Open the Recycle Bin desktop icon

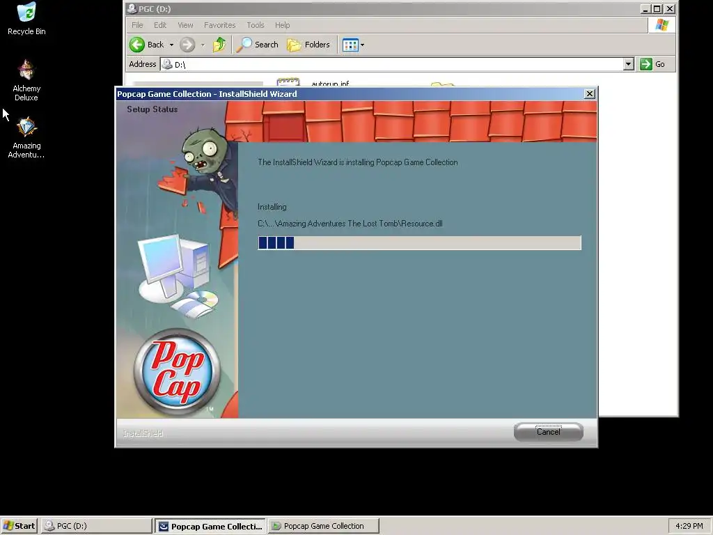[x=26, y=18]
